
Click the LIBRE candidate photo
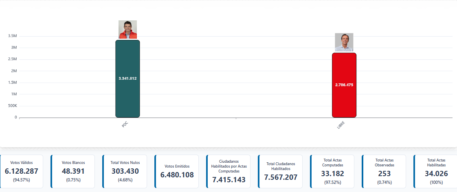tap(344, 42)
